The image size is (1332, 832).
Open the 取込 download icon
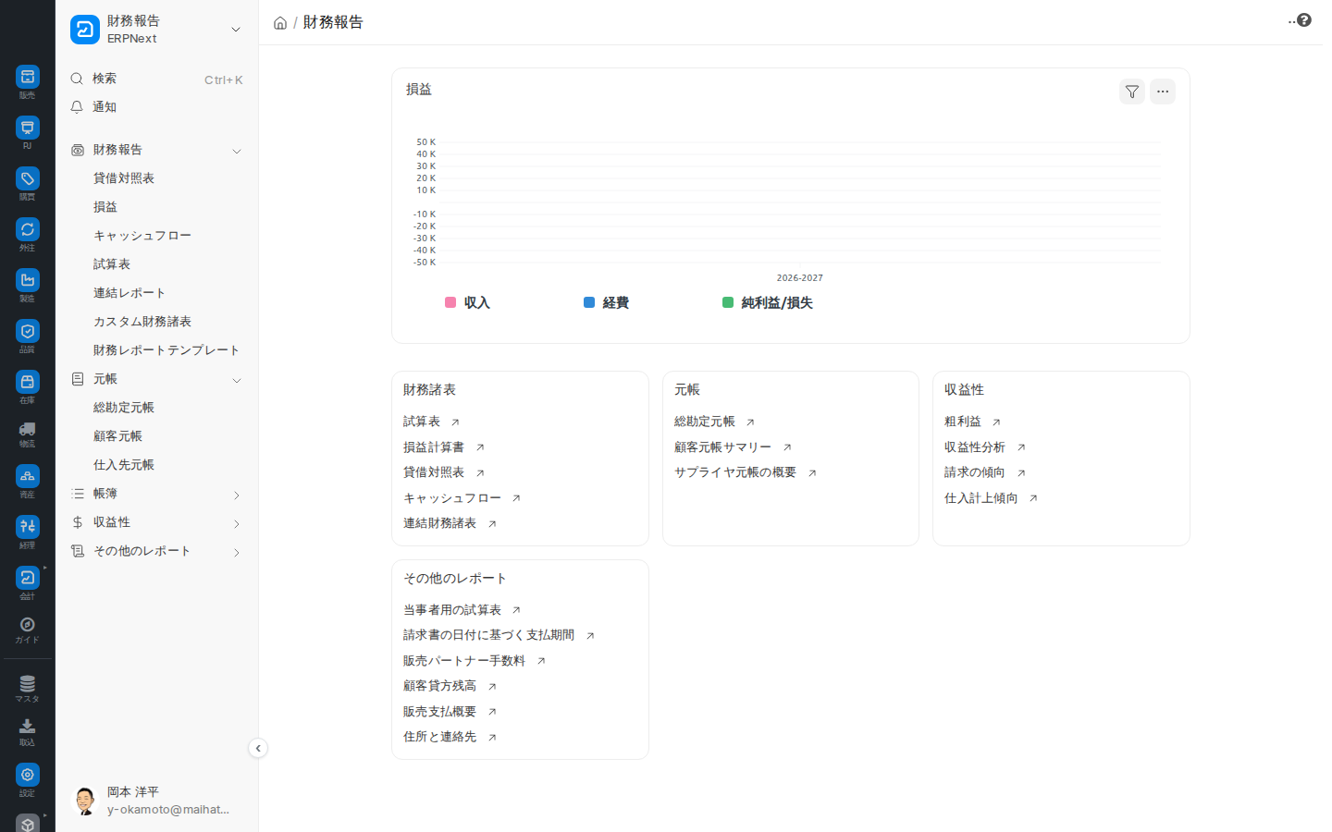click(x=28, y=727)
